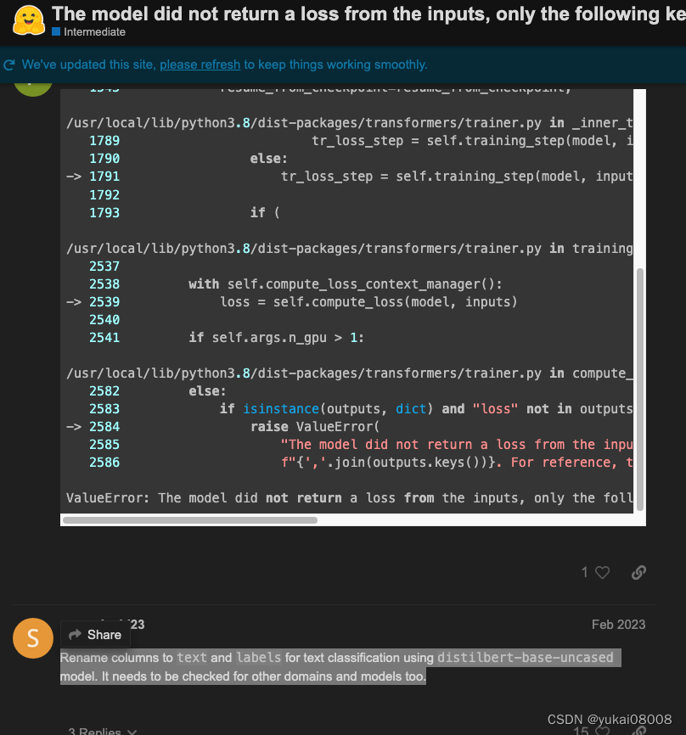Screen dimensions: 686x735
Task: Copy the first post's link with the chain icon
Action: pyautogui.click(x=638, y=572)
